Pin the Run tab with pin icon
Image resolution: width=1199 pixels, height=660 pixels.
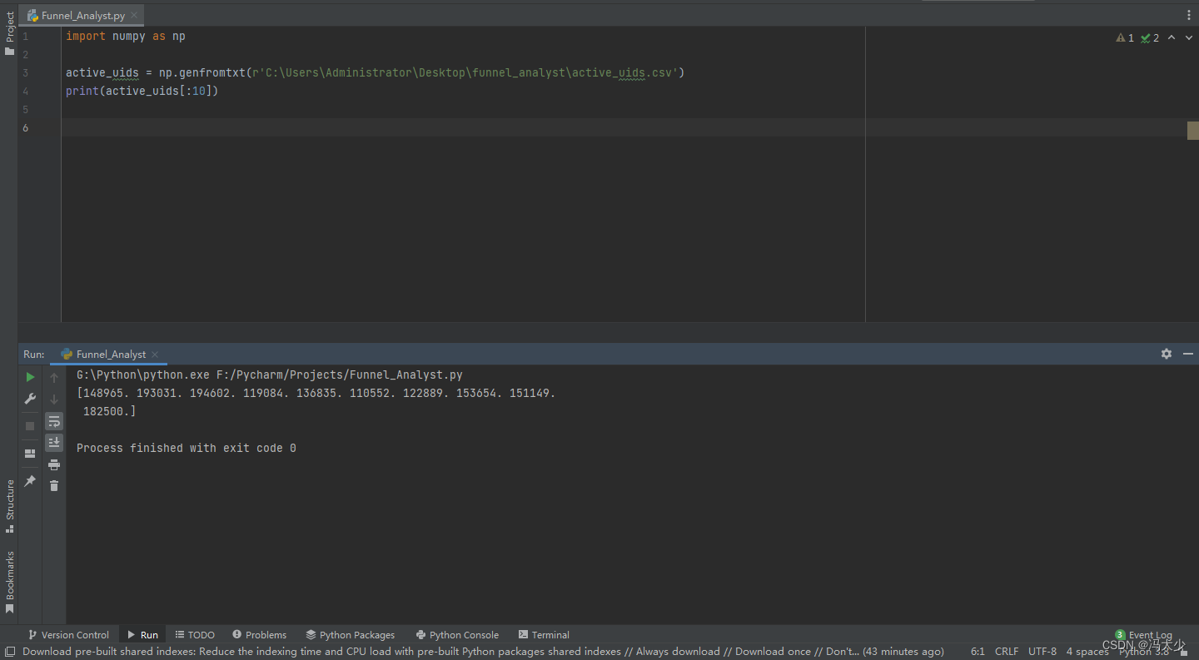pyautogui.click(x=31, y=481)
